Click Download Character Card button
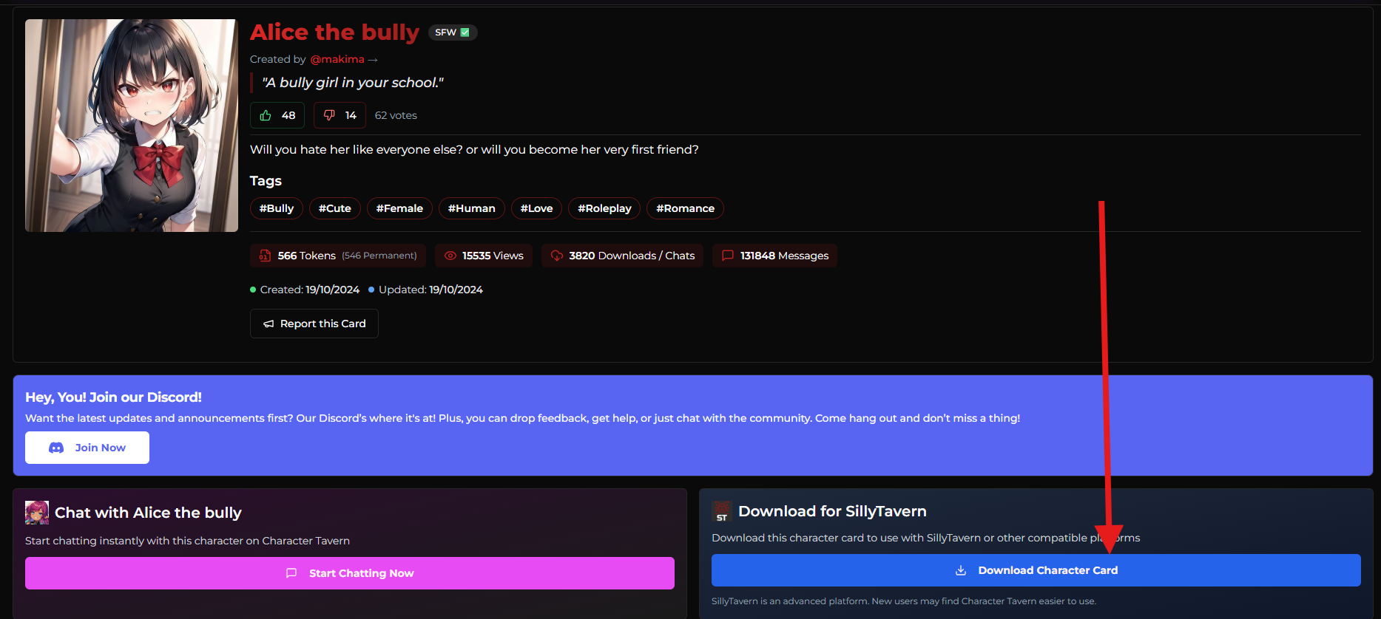The height and width of the screenshot is (619, 1381). [1036, 570]
